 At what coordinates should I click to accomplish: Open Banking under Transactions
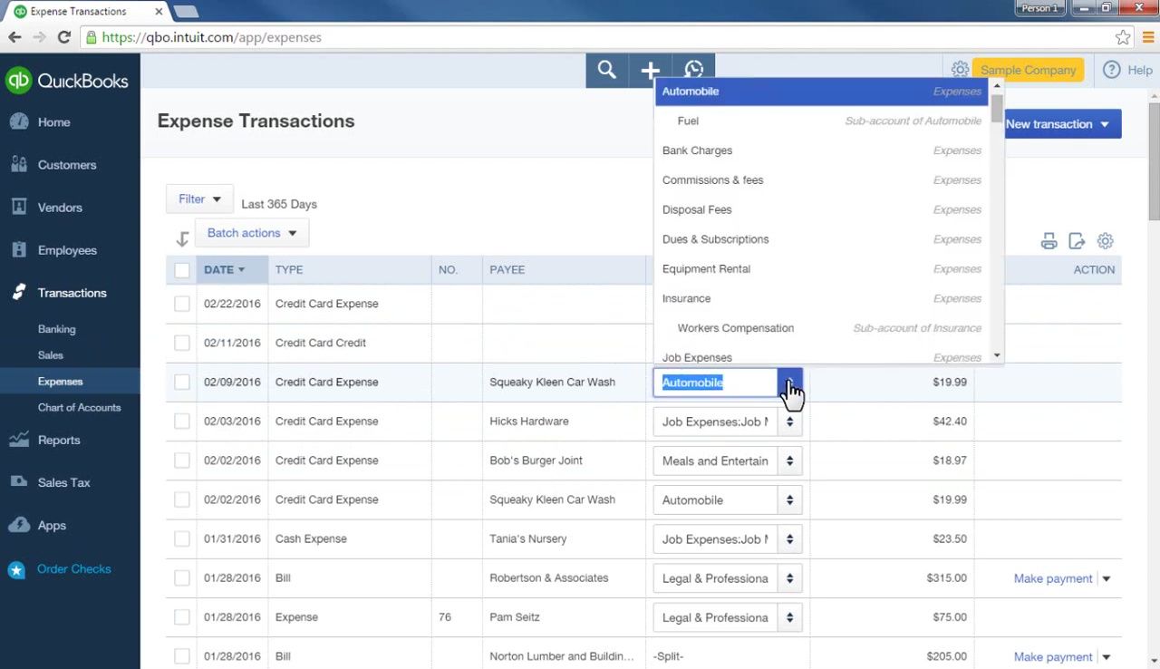[x=56, y=329]
